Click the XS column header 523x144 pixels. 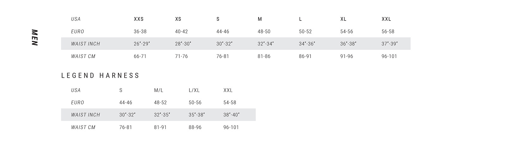pos(178,19)
